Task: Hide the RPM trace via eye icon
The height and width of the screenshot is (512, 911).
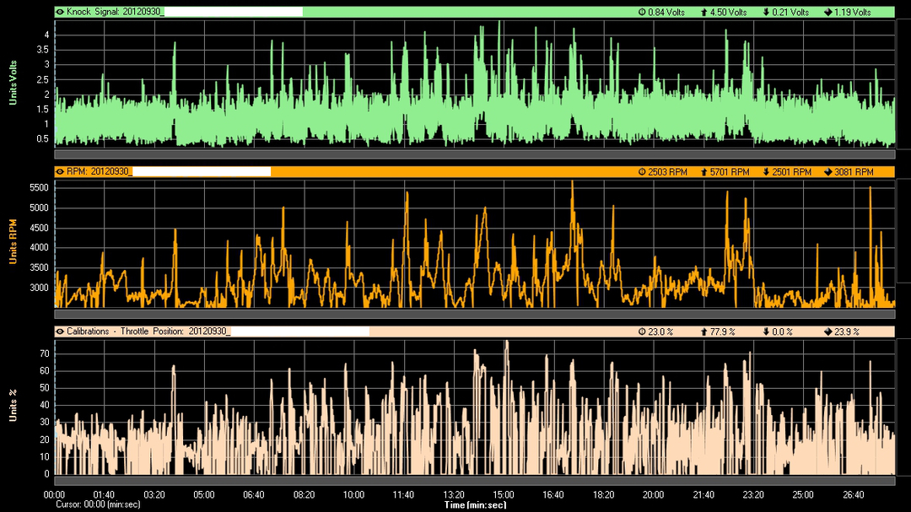Action: click(60, 171)
